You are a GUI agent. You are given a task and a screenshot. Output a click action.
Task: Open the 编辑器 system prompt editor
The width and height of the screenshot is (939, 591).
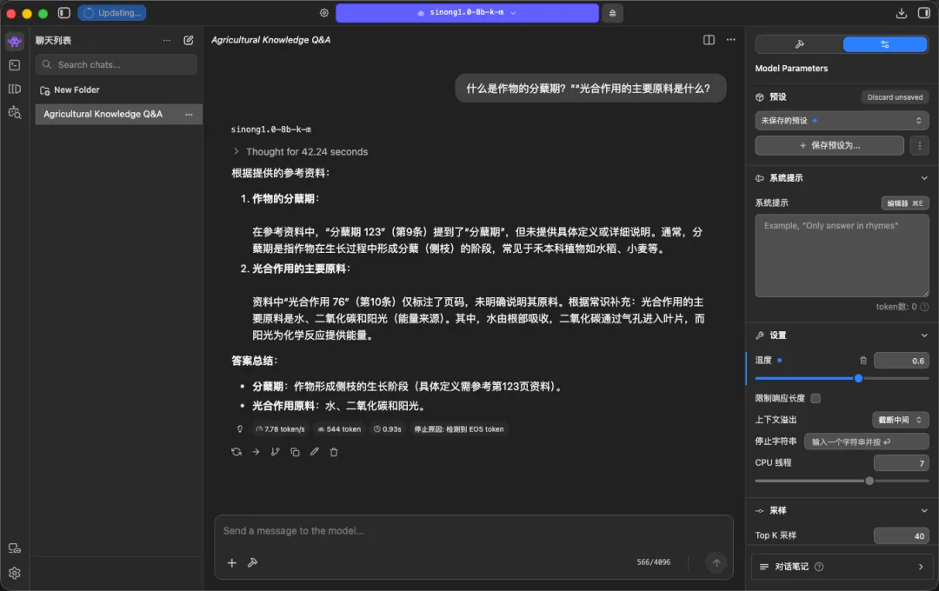pyautogui.click(x=905, y=203)
